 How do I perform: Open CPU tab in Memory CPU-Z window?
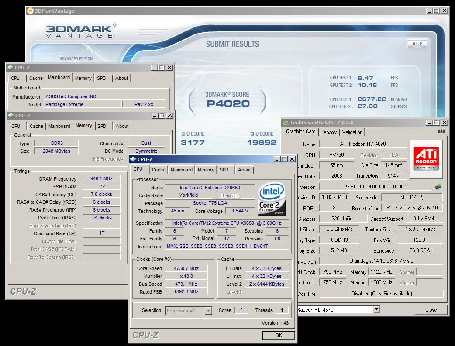pos(16,126)
